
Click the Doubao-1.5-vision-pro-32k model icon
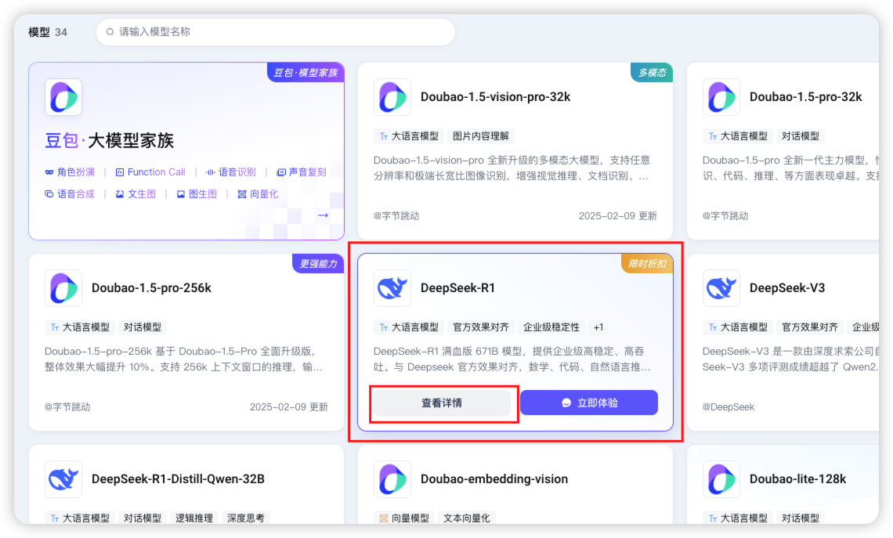(x=392, y=97)
